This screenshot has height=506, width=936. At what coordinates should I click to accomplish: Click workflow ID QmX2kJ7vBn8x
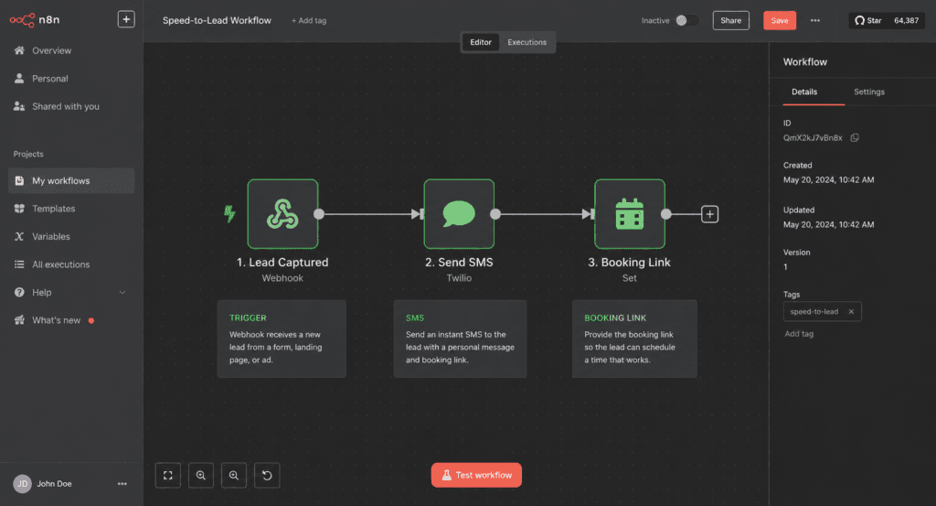tap(813, 138)
